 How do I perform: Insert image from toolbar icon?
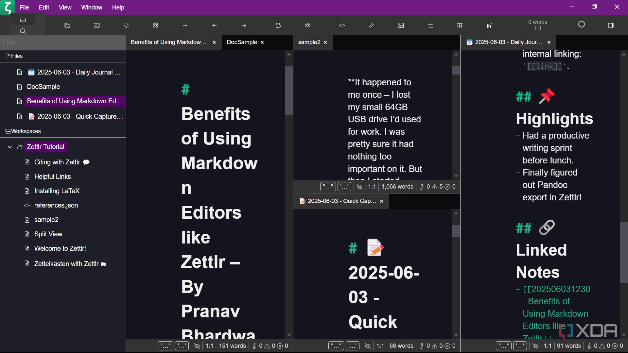401,25
